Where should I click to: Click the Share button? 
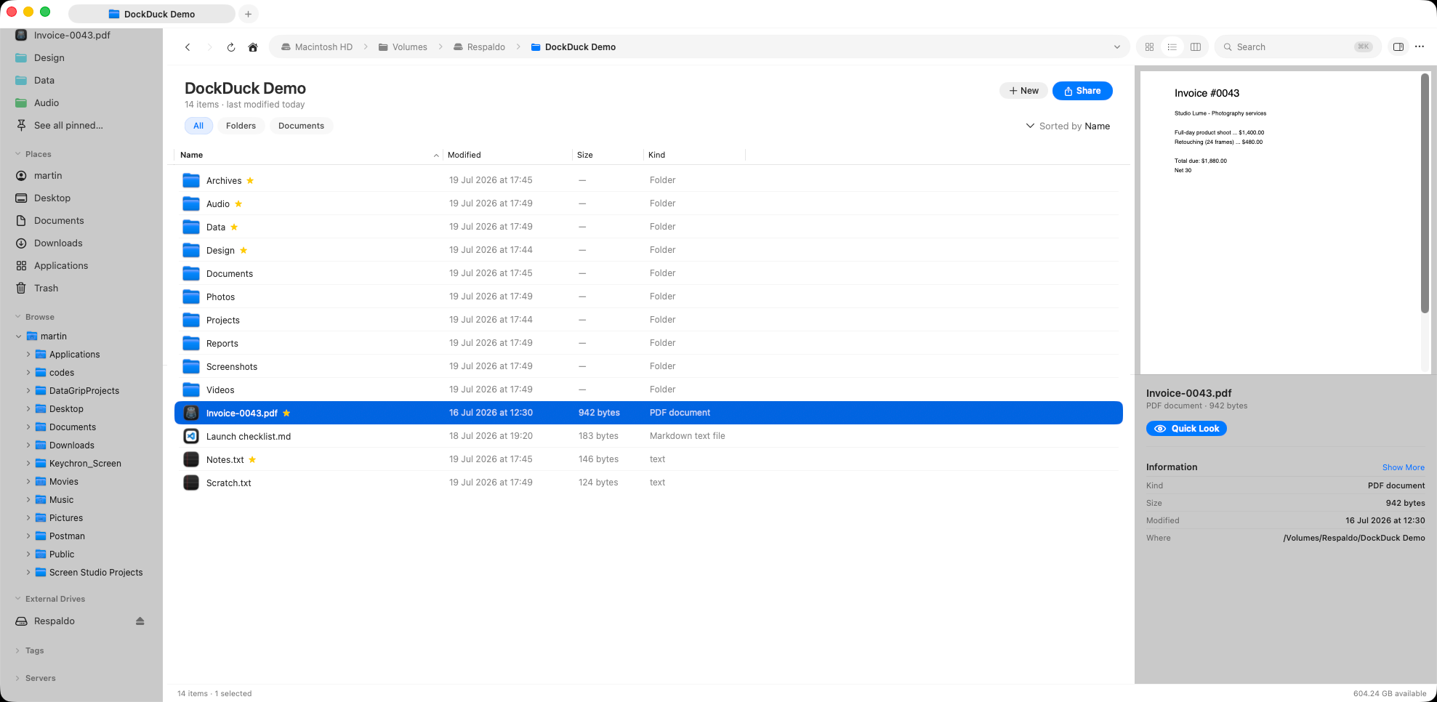(1082, 91)
